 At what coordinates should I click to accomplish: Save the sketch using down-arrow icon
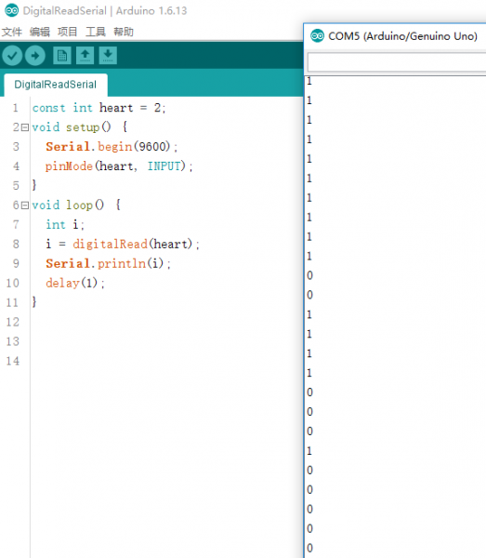coord(108,56)
